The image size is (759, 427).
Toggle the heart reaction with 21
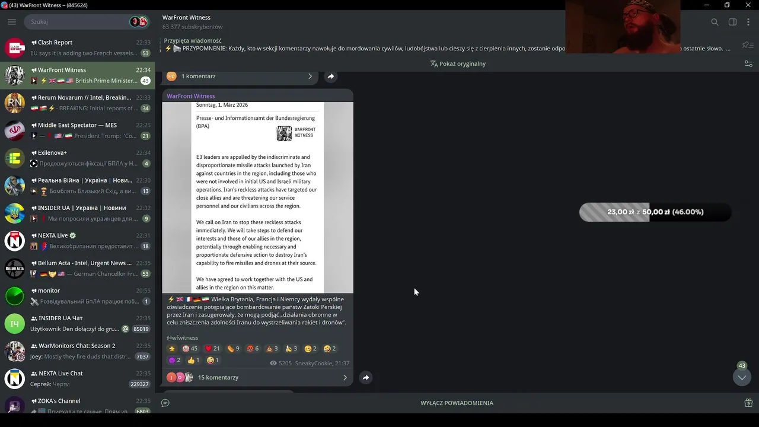(212, 349)
